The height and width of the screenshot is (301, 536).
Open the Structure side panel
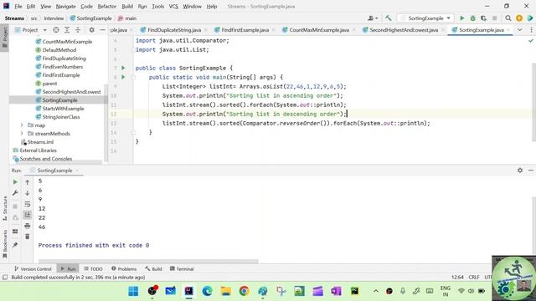[x=5, y=208]
